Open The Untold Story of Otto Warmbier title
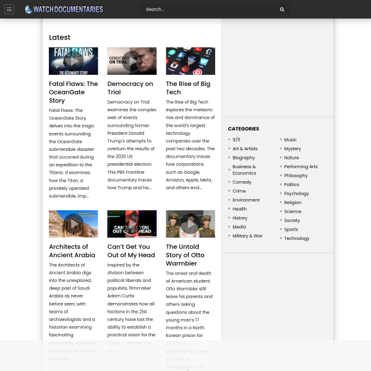 [x=185, y=255]
